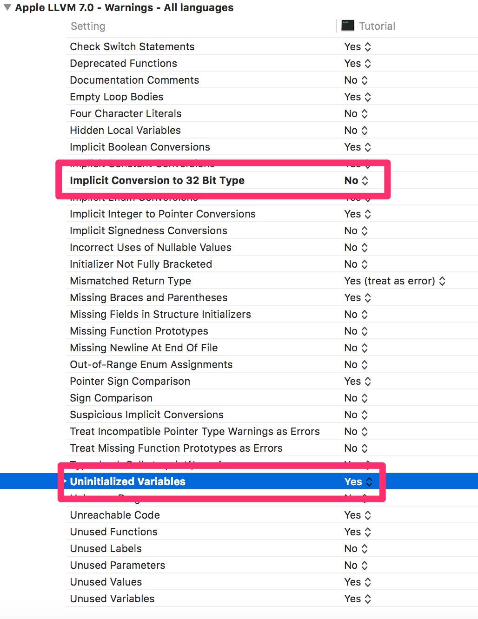Screen dimensions: 478x619
Task: Select the 'Deprecated Functions' setting name
Action: click(x=123, y=63)
